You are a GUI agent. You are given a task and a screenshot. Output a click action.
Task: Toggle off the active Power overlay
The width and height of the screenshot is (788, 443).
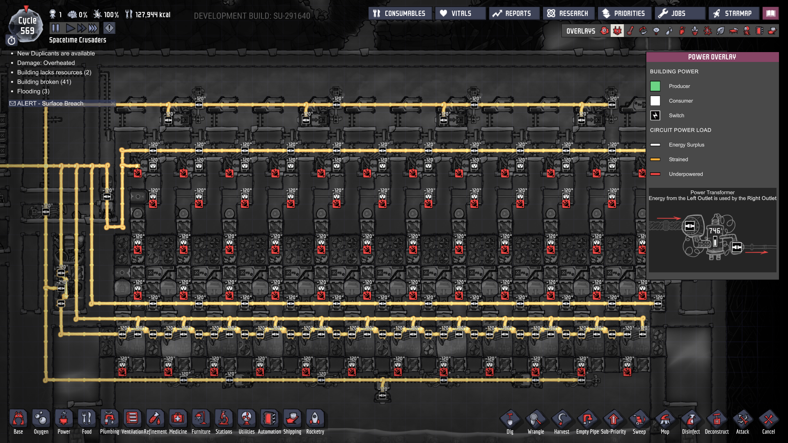[617, 31]
